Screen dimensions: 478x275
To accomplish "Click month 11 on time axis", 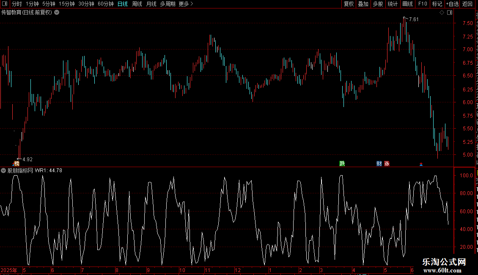I will point(207,270).
